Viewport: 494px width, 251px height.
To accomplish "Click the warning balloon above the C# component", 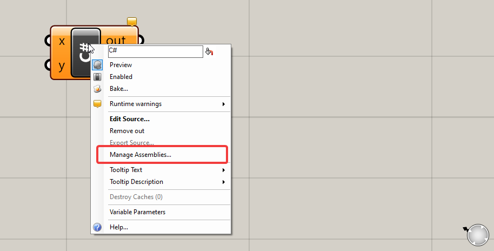I will coord(132,22).
